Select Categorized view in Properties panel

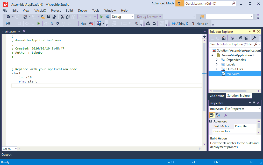click(212, 115)
